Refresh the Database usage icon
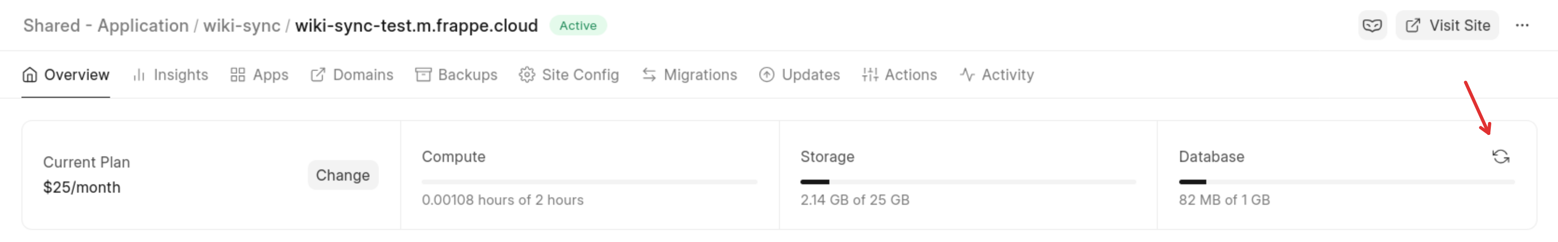The width and height of the screenshot is (1558, 242). coord(1501,157)
